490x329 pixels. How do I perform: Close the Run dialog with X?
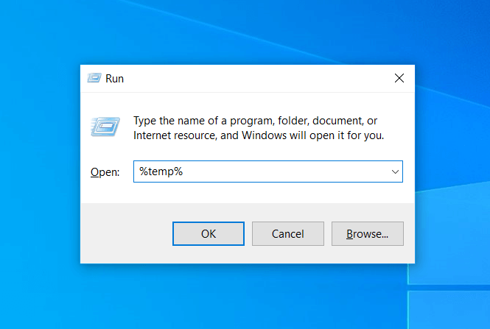click(x=399, y=78)
